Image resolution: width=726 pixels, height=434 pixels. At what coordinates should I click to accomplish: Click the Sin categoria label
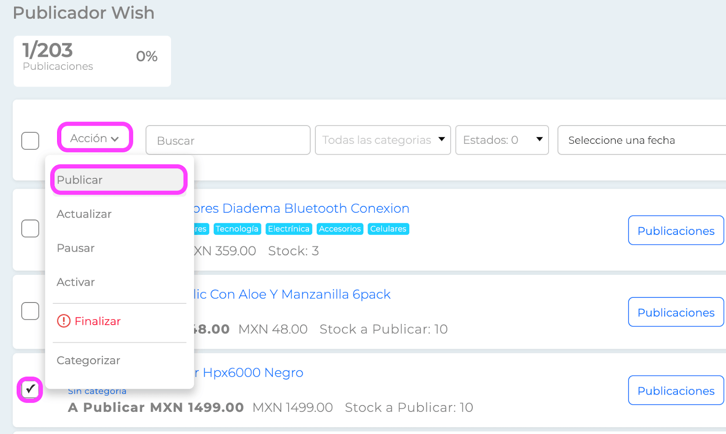97,391
